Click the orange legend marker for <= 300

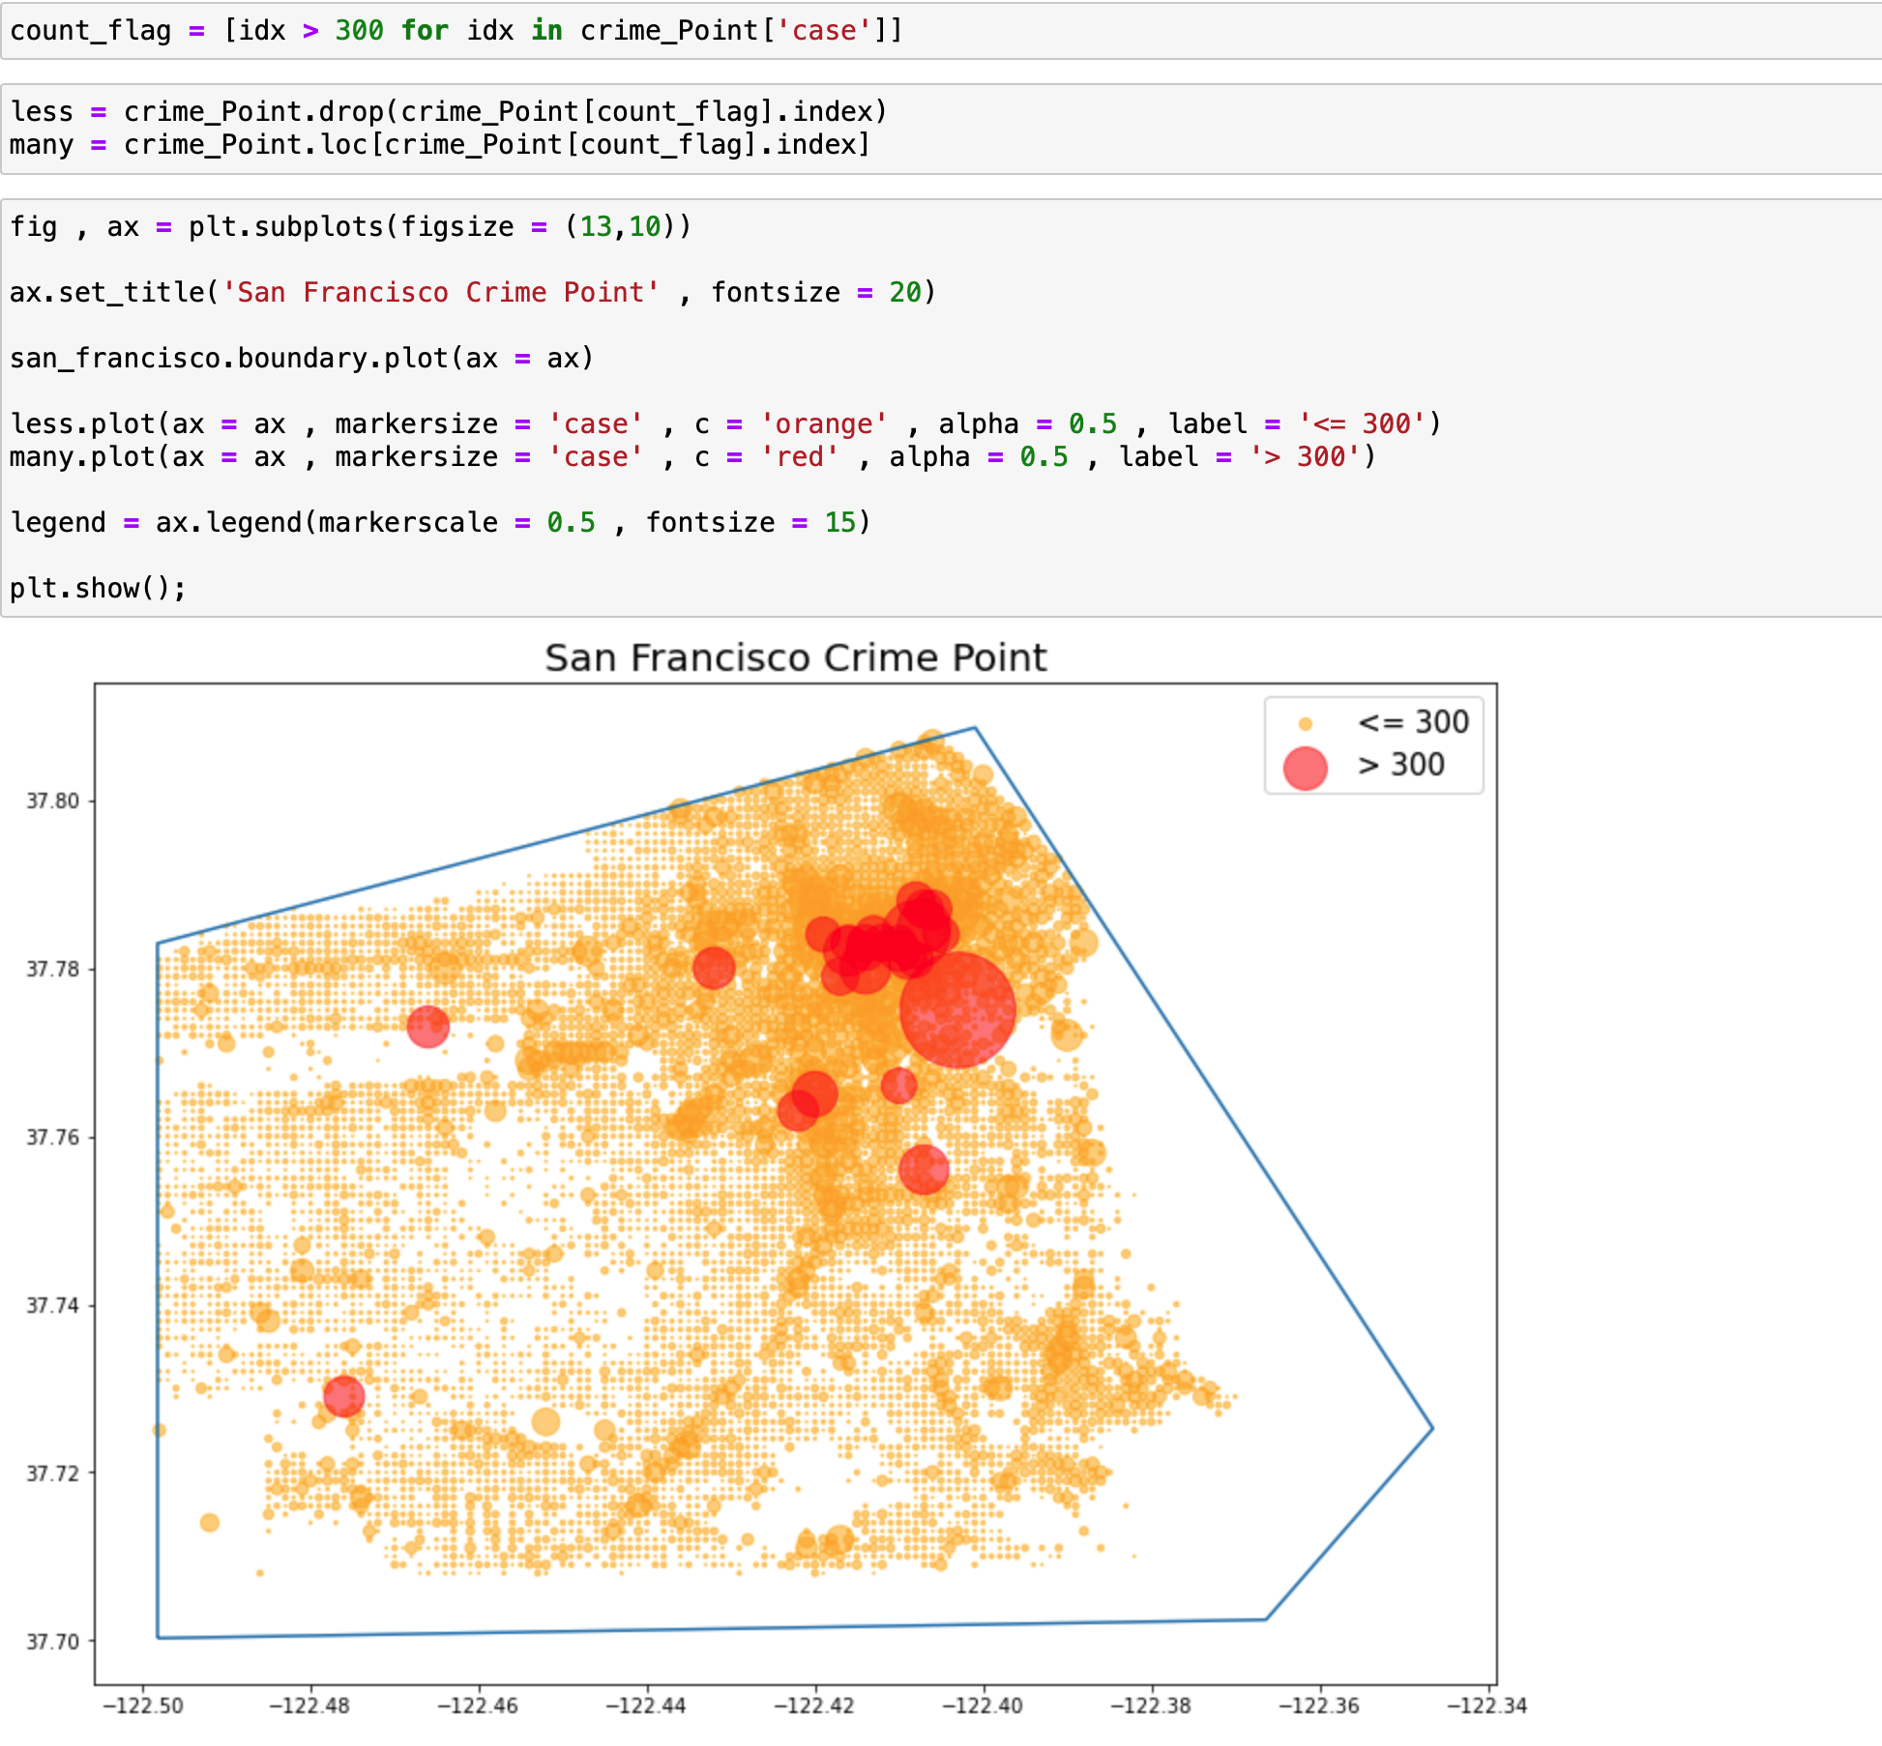click(1305, 723)
